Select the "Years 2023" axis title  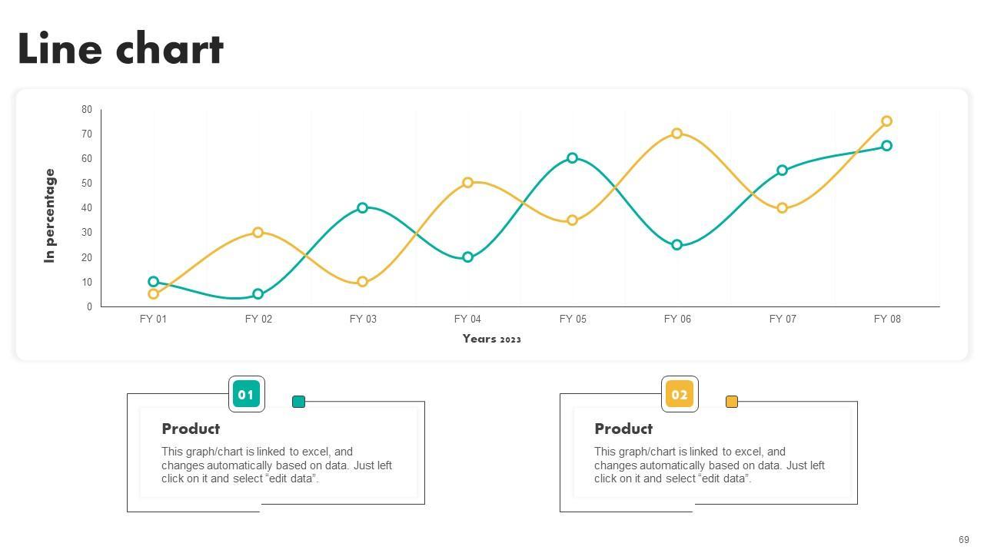point(492,339)
